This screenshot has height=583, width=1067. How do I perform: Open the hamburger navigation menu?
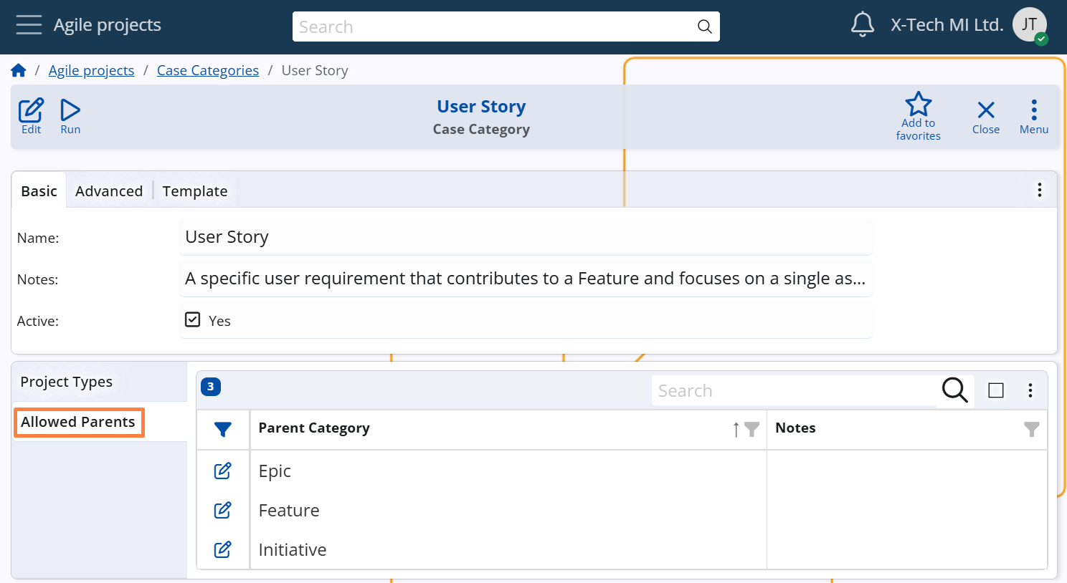tap(29, 25)
